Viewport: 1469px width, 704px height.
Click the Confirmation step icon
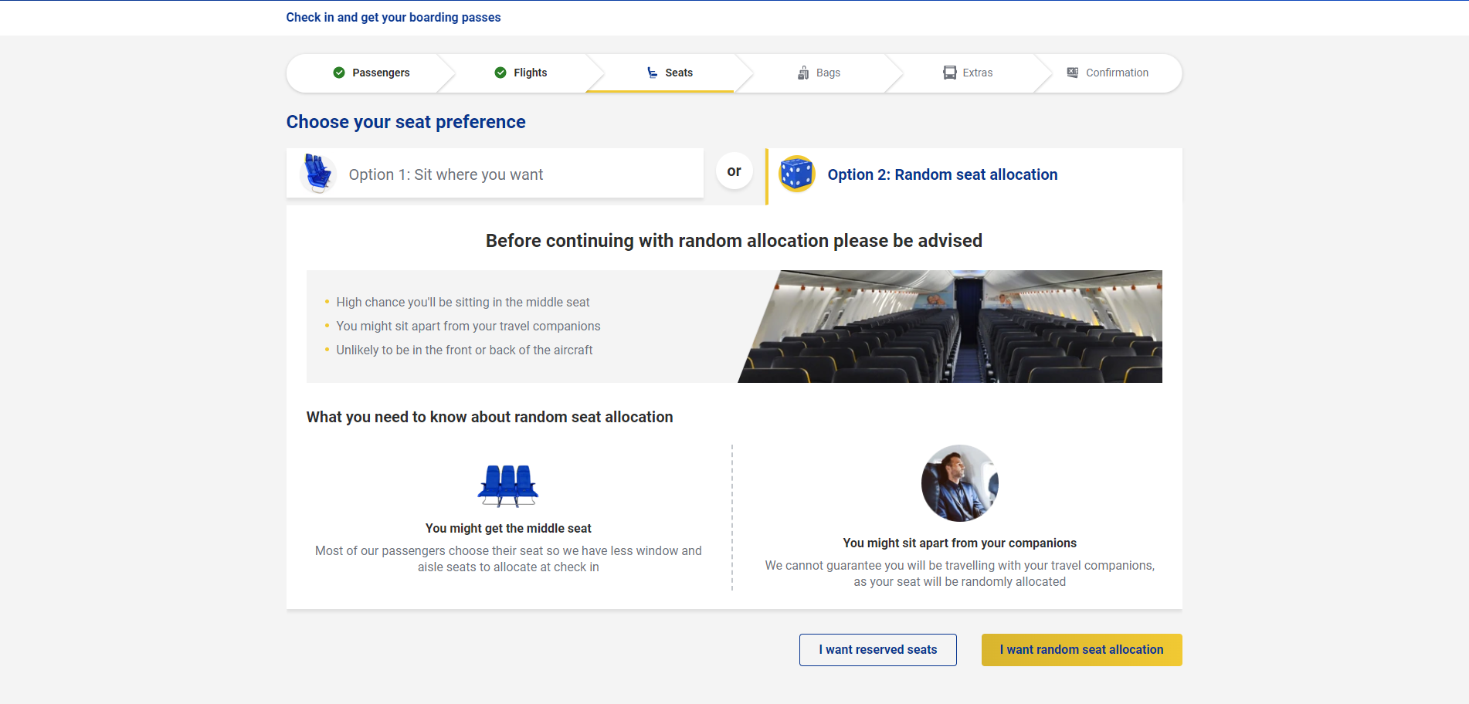tap(1073, 73)
